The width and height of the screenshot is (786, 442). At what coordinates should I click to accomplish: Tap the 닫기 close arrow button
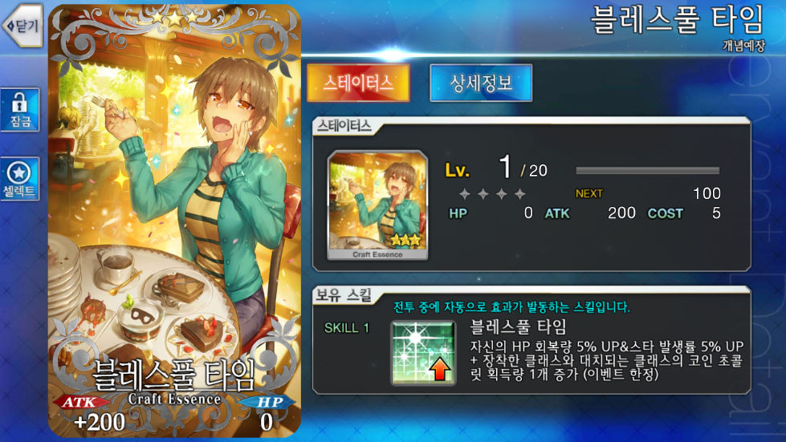pyautogui.click(x=22, y=26)
